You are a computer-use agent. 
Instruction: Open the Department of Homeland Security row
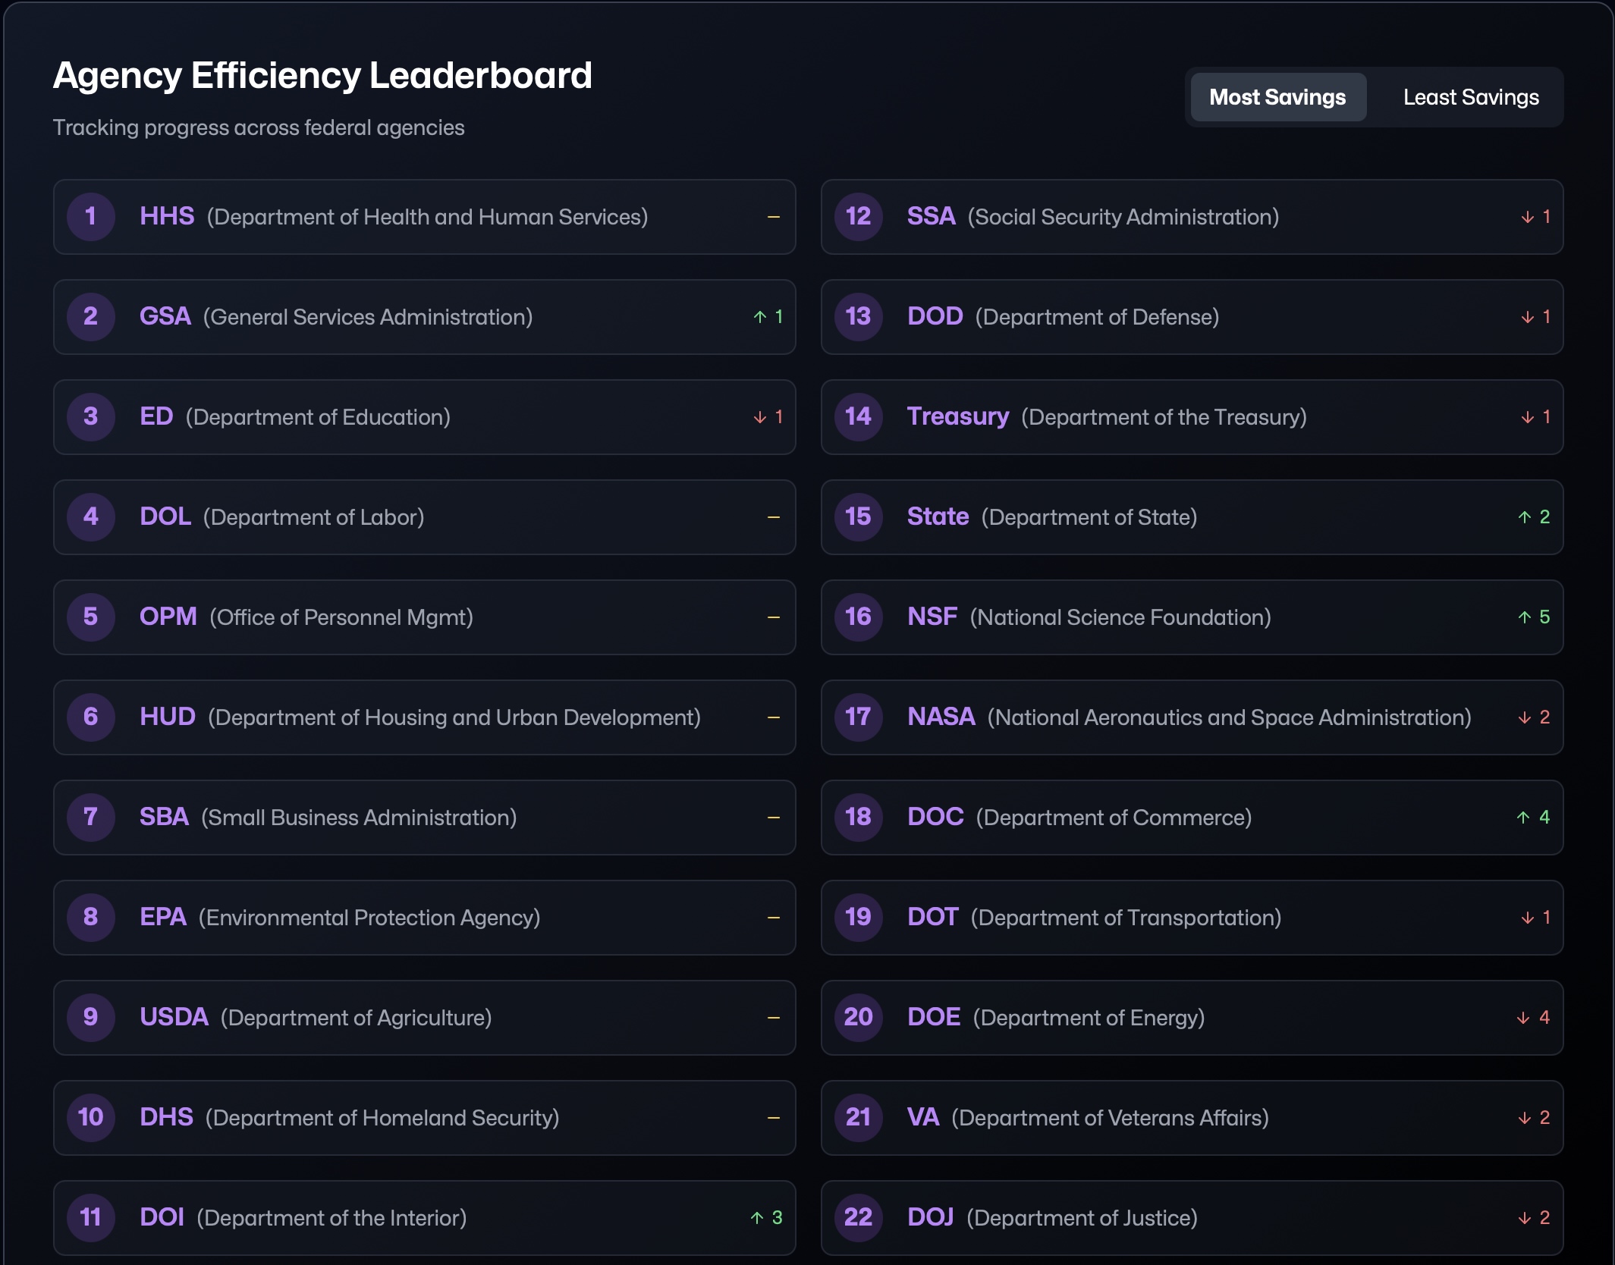(x=424, y=1118)
